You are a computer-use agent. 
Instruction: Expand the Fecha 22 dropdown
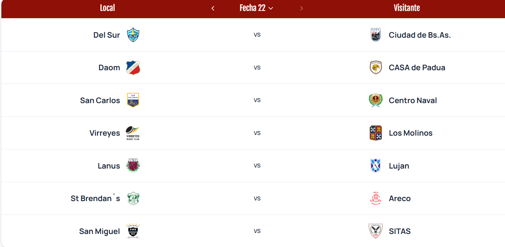point(256,8)
